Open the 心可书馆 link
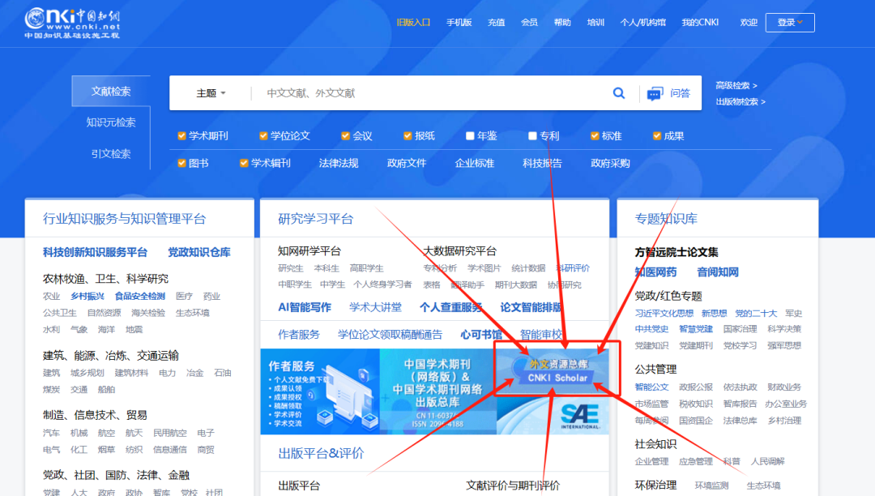This screenshot has height=496, width=875. pyautogui.click(x=481, y=334)
